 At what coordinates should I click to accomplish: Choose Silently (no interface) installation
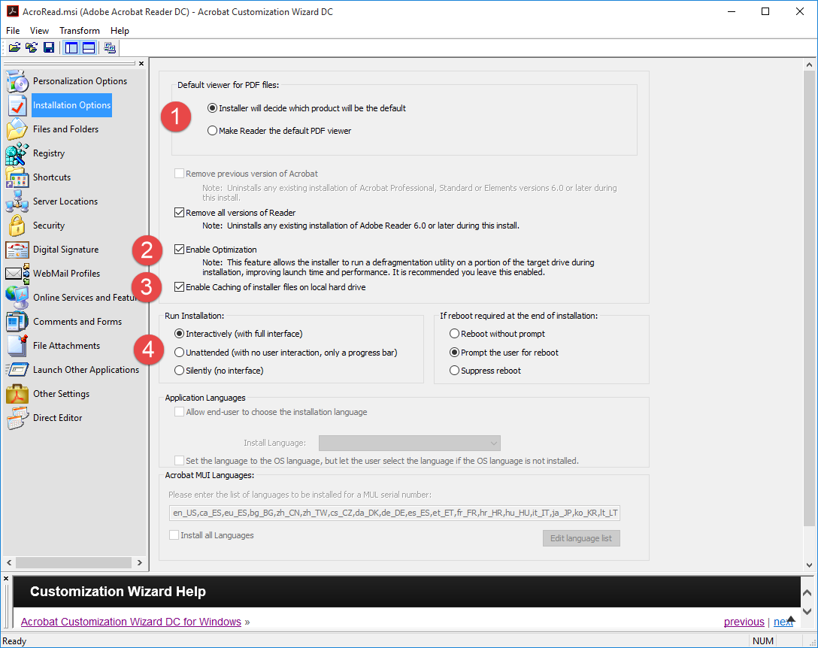click(x=179, y=371)
